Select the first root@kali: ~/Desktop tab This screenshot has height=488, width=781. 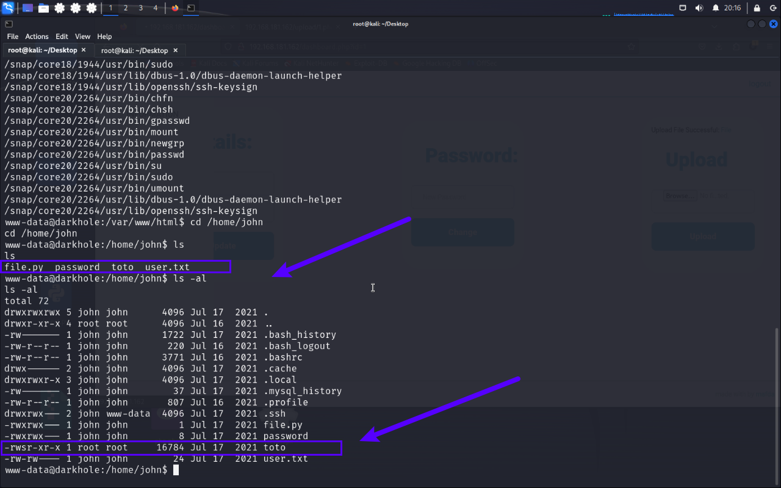pos(48,50)
